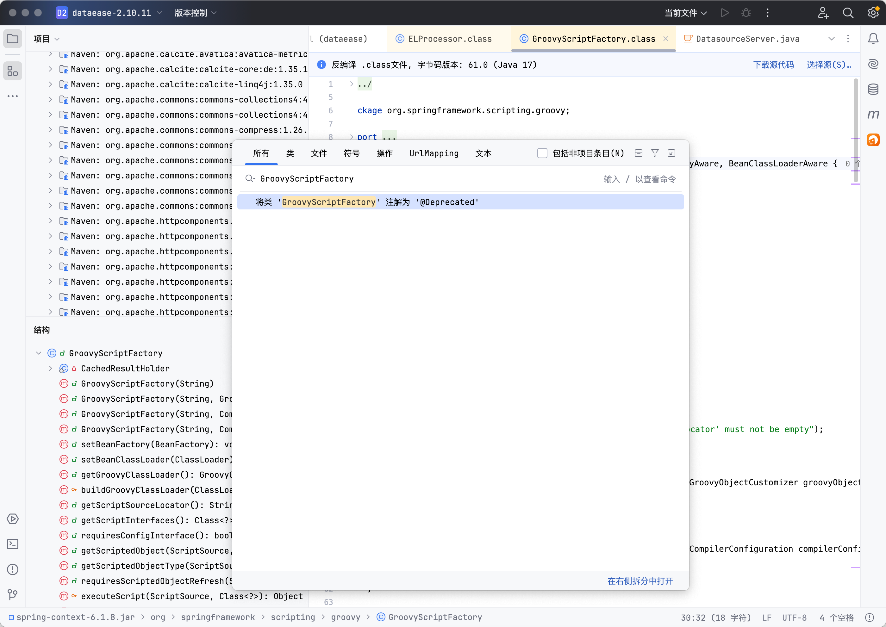
Task: Enable the include non-project items checkbox
Action: pos(542,153)
